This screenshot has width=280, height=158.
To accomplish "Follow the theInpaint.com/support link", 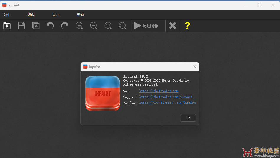I will click(166, 97).
